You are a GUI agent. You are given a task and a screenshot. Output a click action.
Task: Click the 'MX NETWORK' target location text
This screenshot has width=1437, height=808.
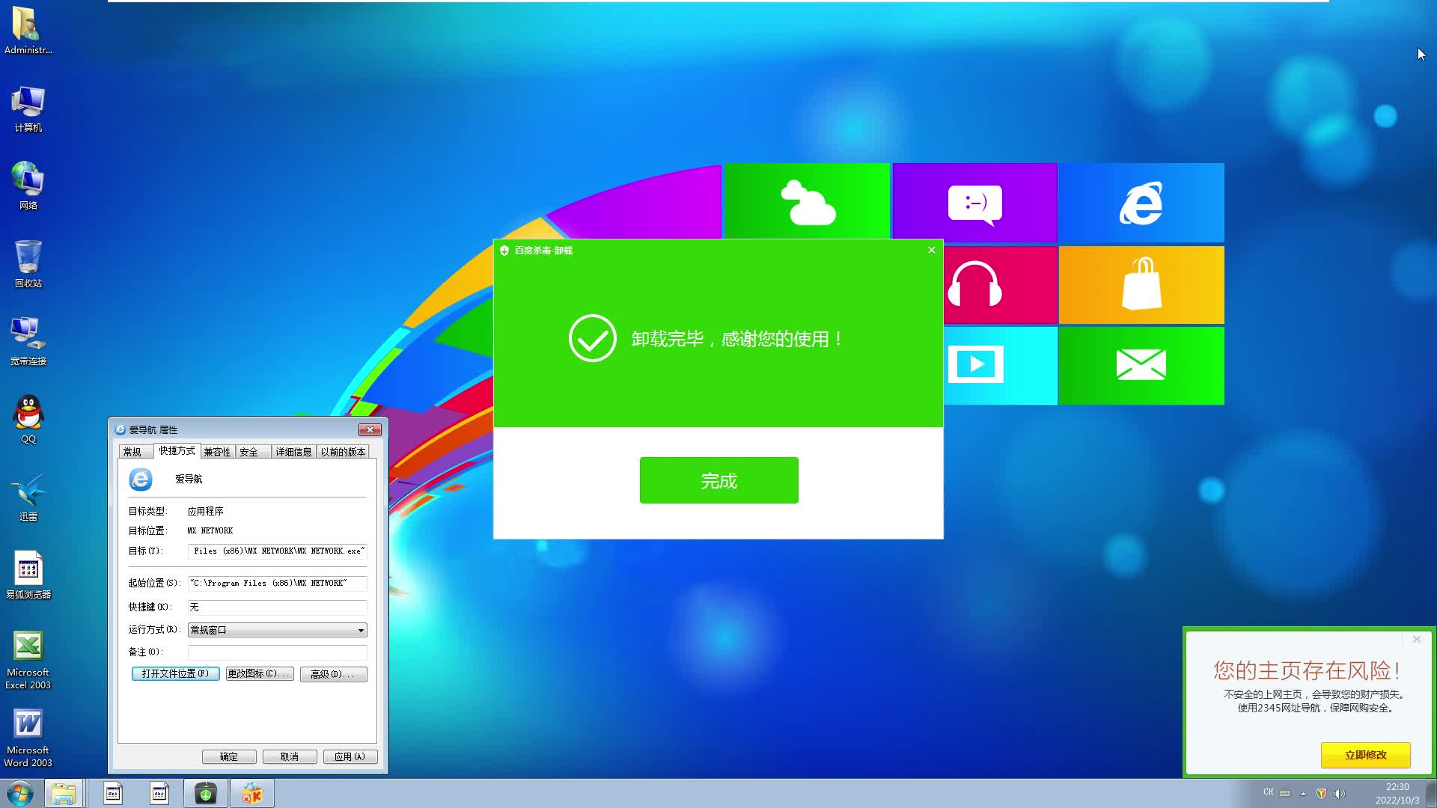click(210, 530)
